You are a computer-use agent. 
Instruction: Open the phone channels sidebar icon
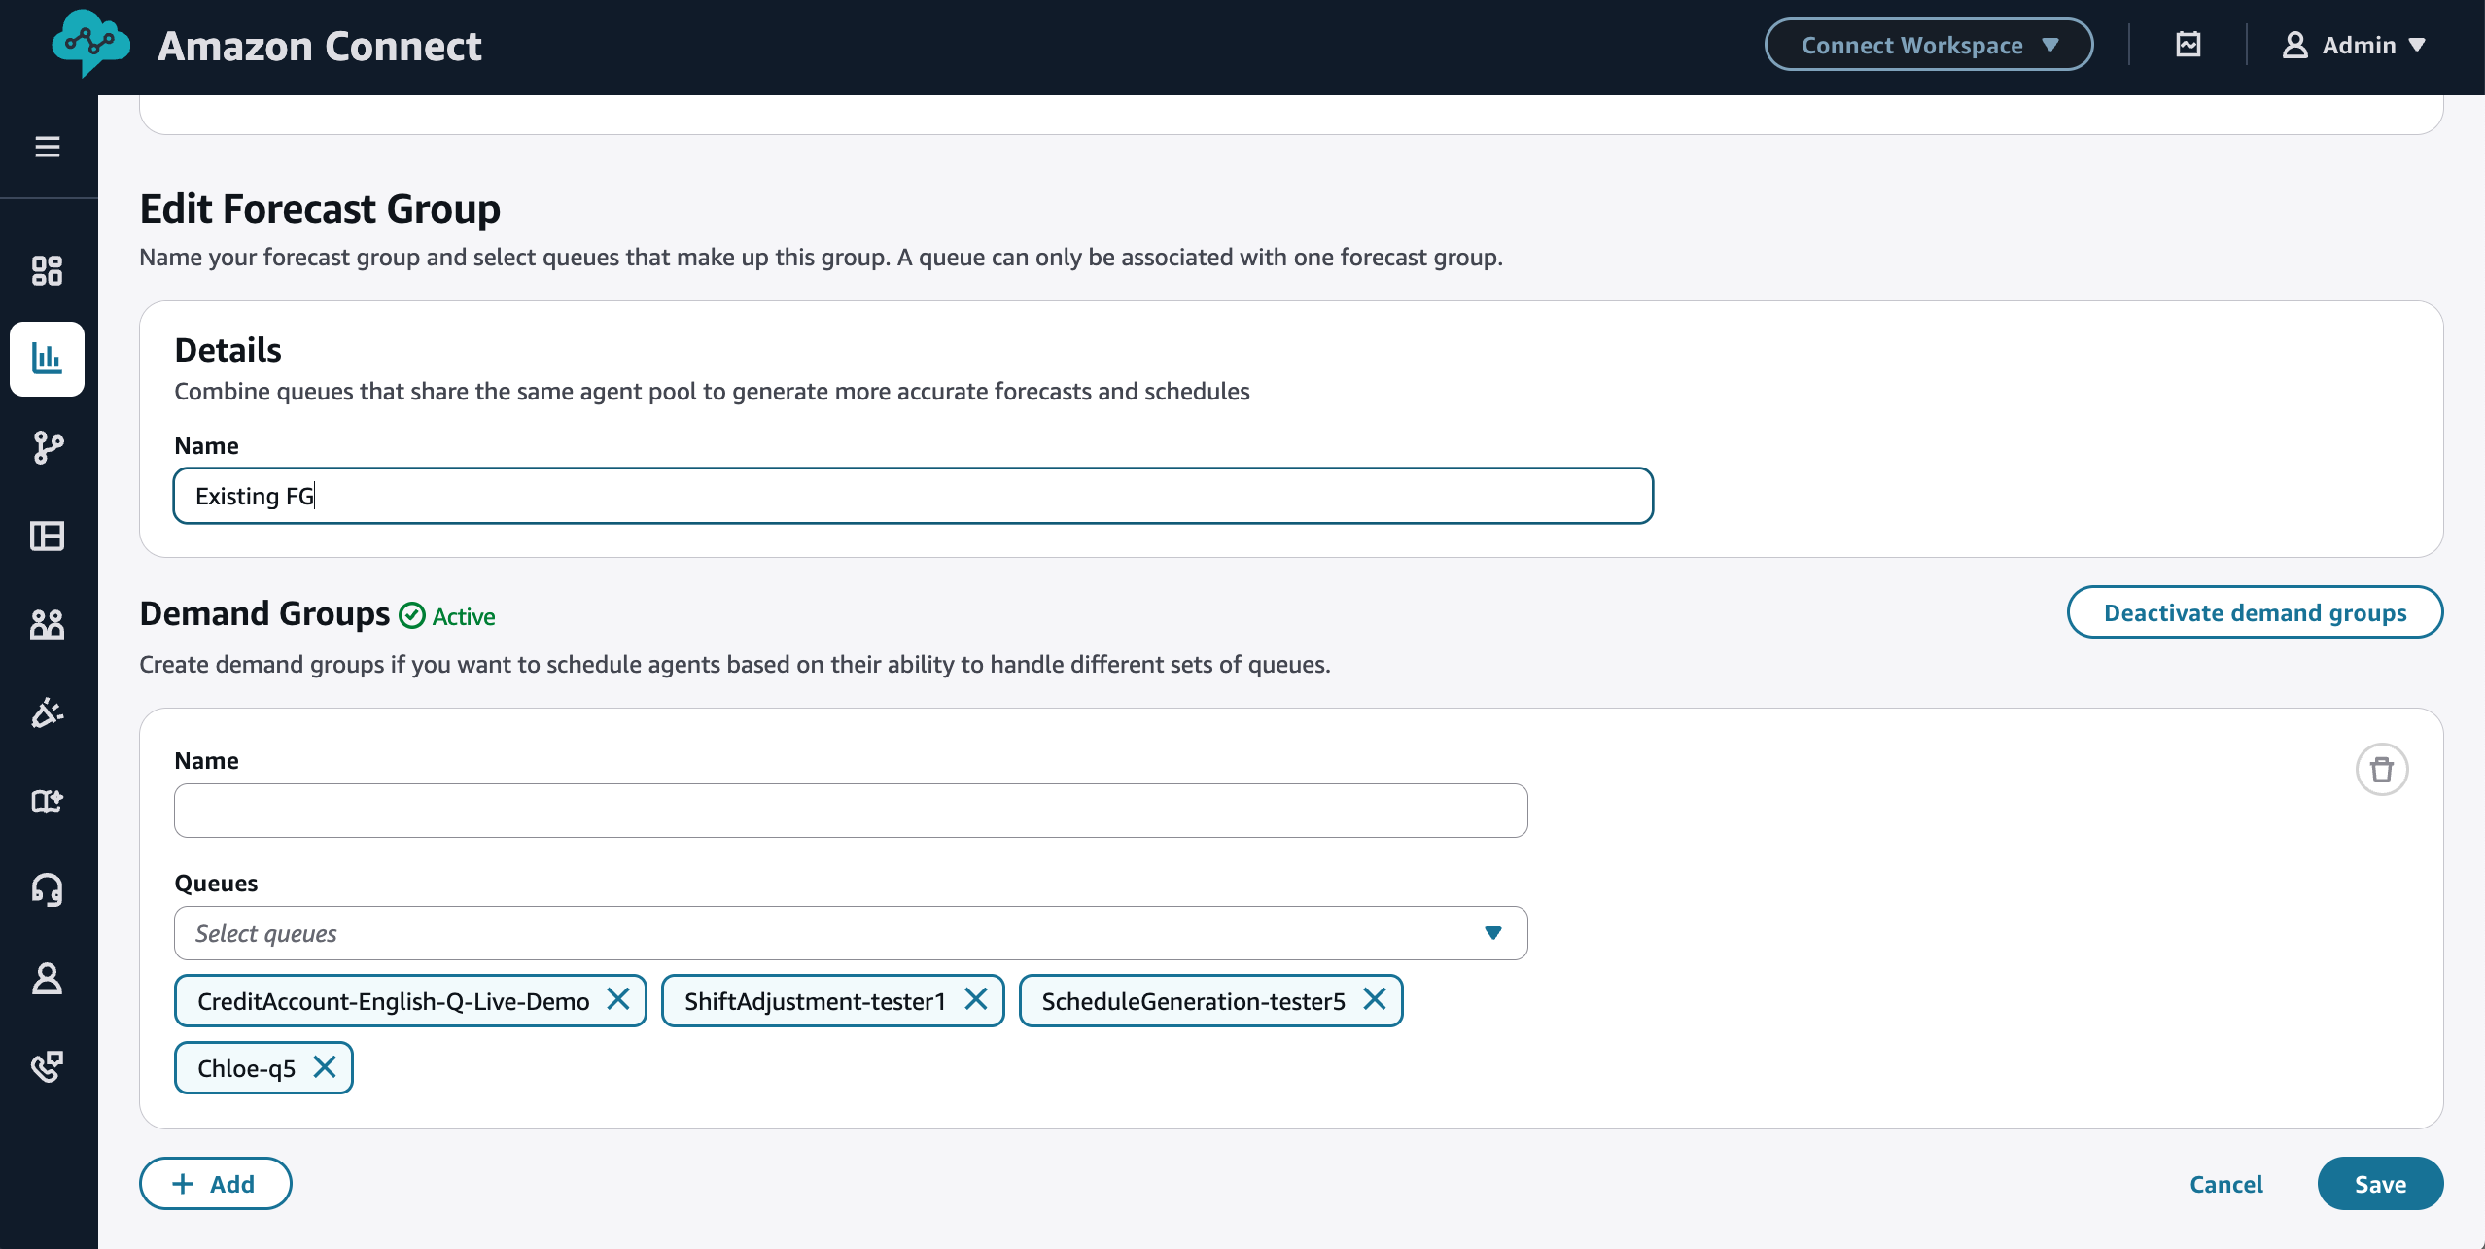coord(47,1066)
